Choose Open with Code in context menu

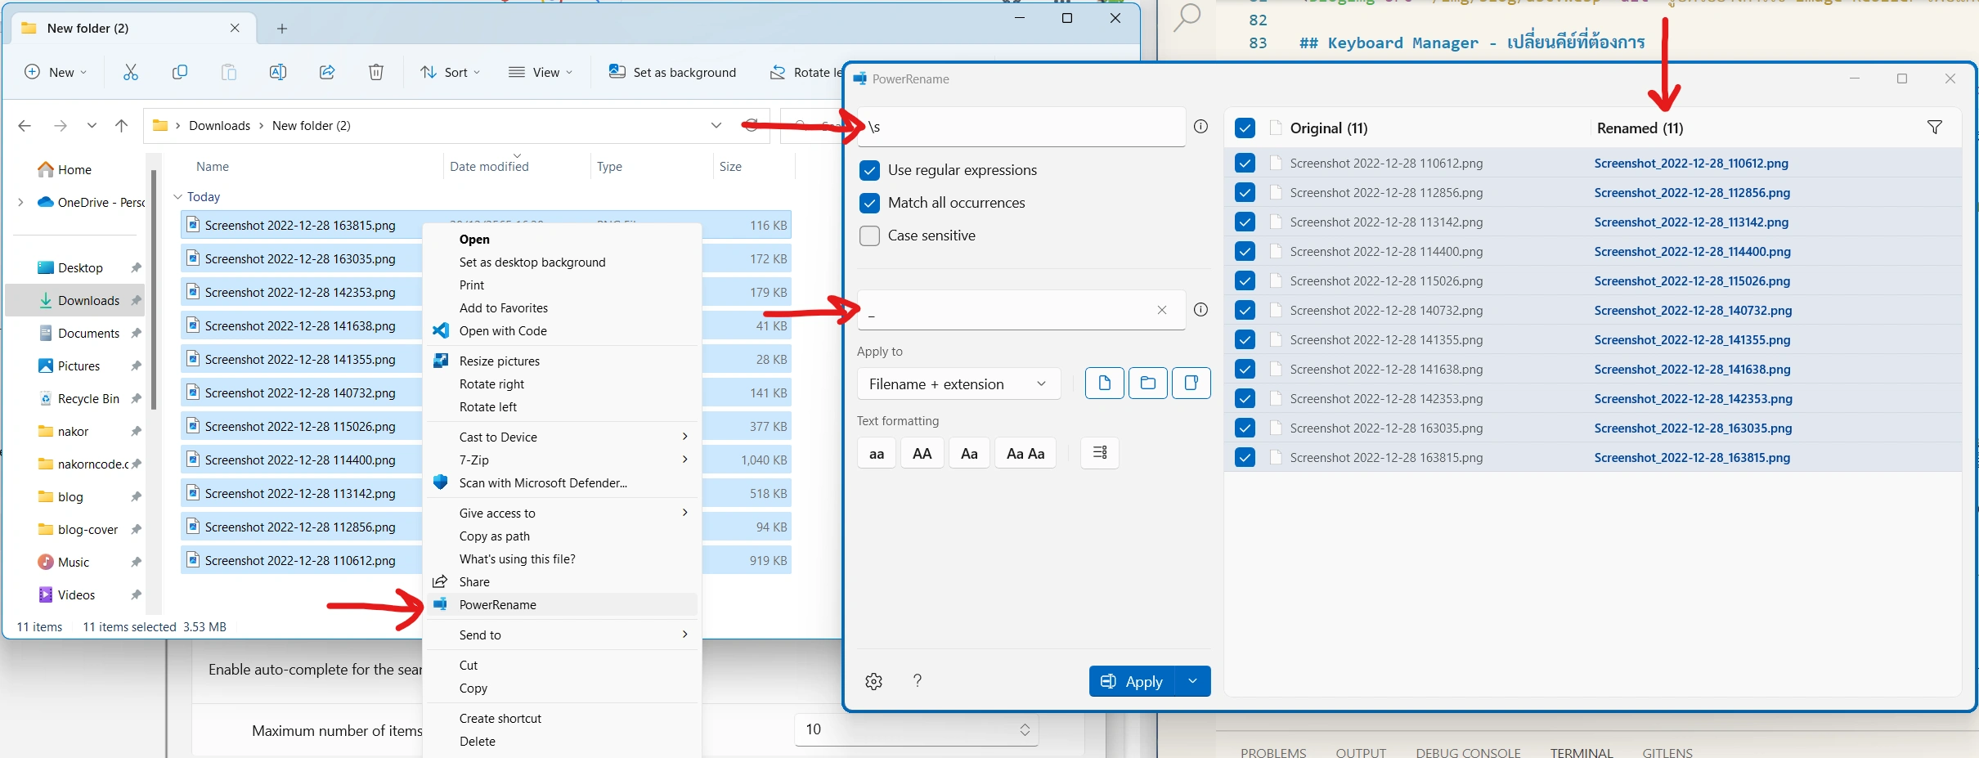click(561, 330)
